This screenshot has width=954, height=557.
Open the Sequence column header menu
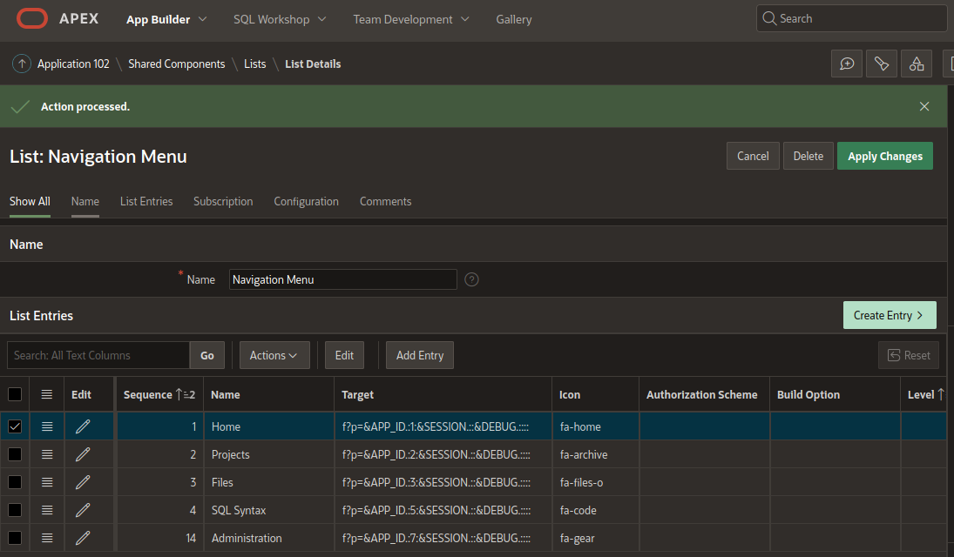tap(159, 394)
